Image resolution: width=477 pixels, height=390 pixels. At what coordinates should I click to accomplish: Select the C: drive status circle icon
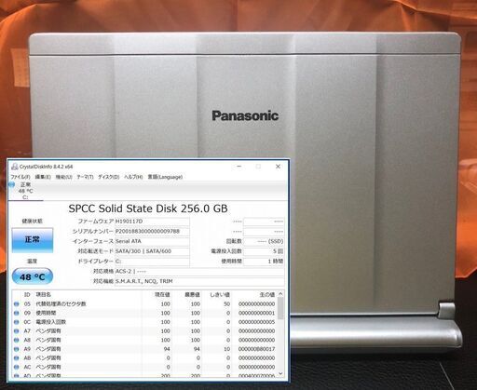pos(12,184)
